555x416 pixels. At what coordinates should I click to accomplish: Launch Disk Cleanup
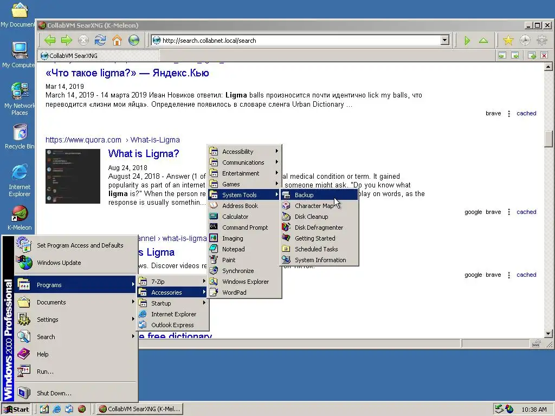(319, 217)
